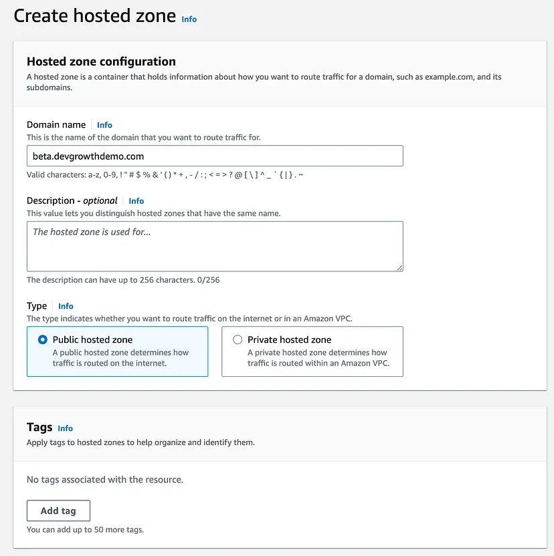
Task: Open the Info link next to the Tags heading
Action: click(x=65, y=428)
